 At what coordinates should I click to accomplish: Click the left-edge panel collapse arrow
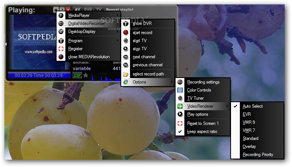[x=6, y=44]
